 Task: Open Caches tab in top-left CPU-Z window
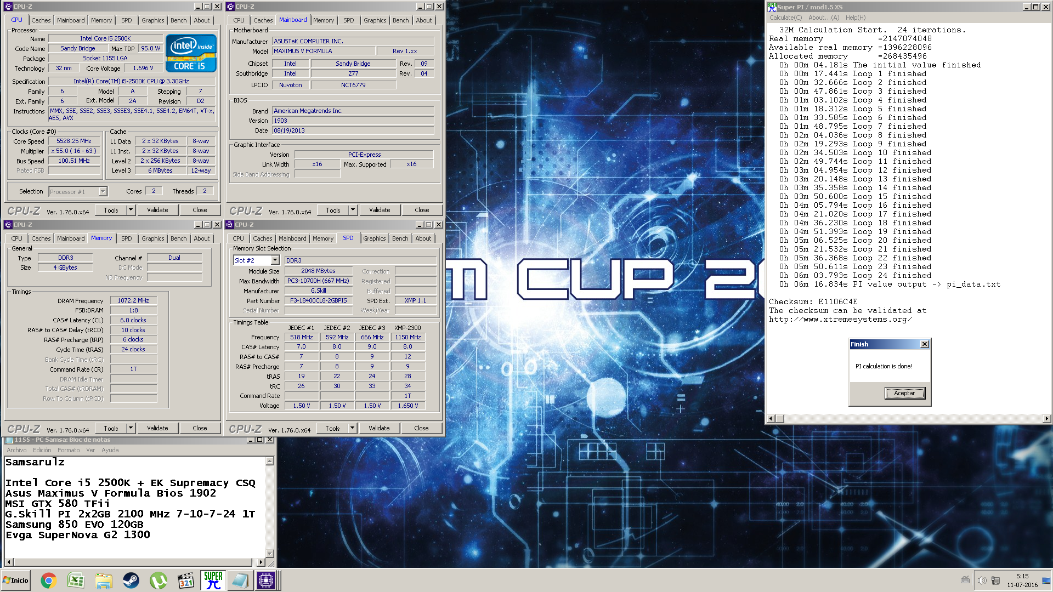click(41, 20)
